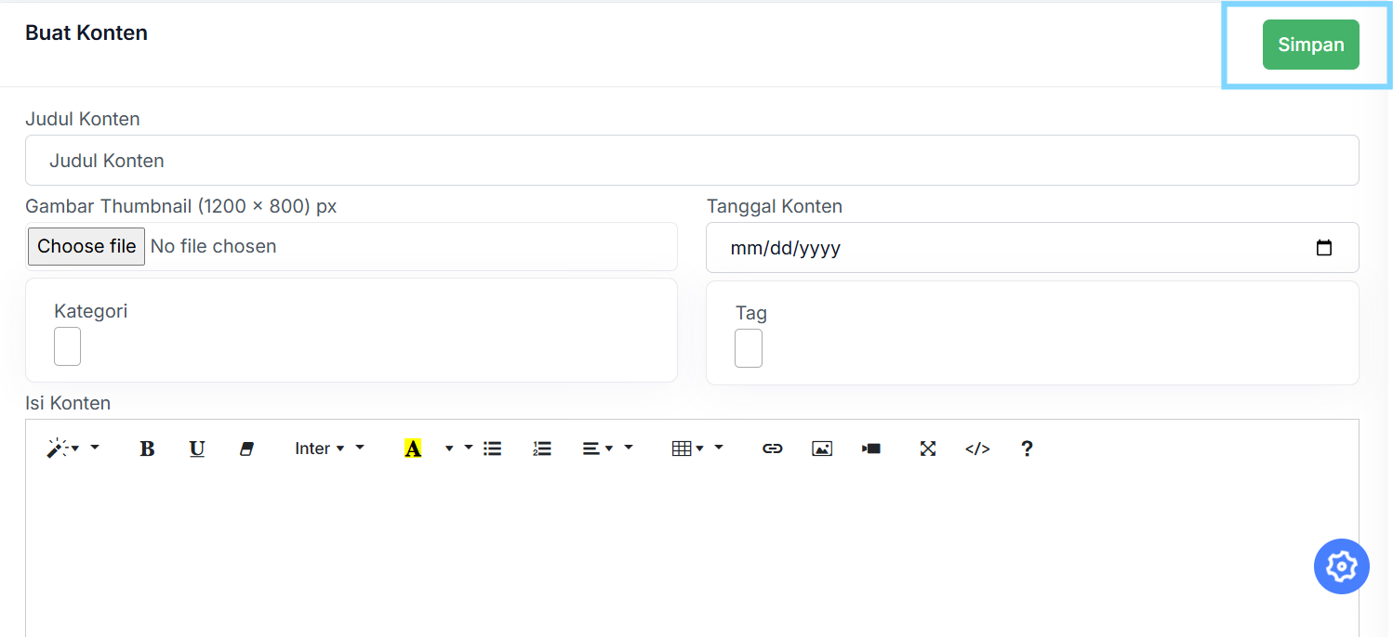Toggle fullscreen mode in the editor
Screen dimensions: 1393x637
click(x=927, y=448)
